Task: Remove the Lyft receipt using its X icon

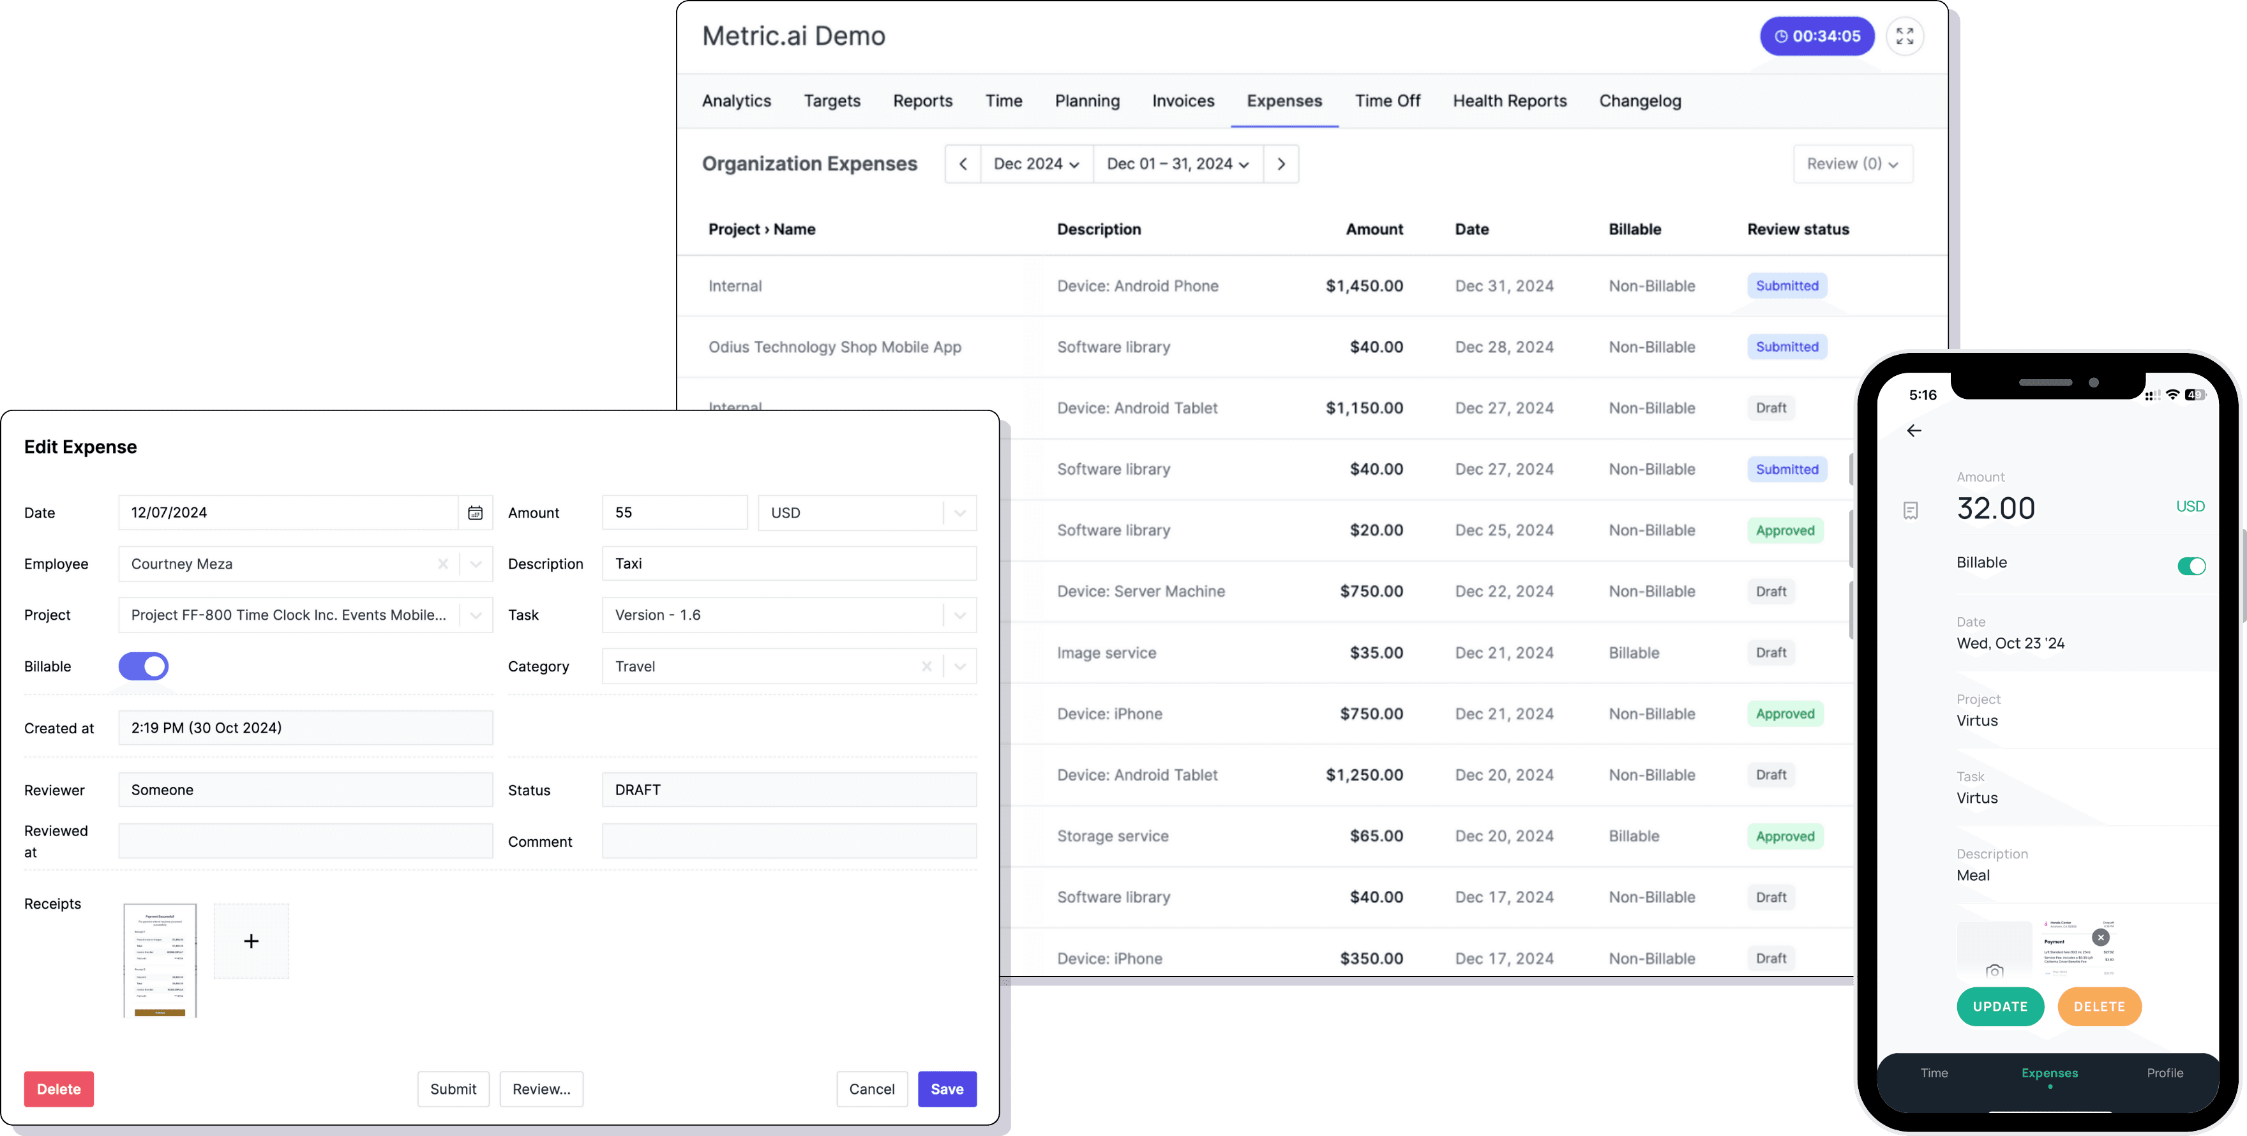Action: pos(2100,938)
